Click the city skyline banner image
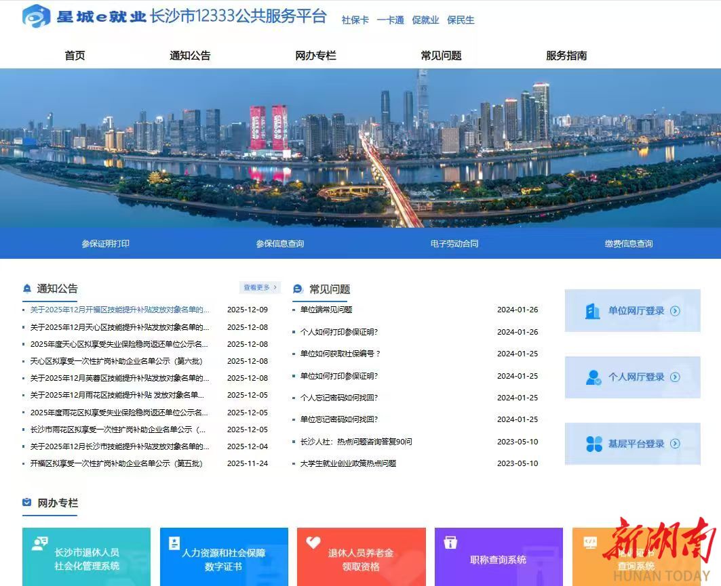This screenshot has width=721, height=586. 360,148
